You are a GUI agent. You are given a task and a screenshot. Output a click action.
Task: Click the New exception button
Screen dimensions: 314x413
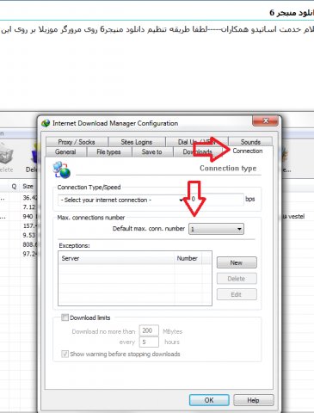(237, 262)
